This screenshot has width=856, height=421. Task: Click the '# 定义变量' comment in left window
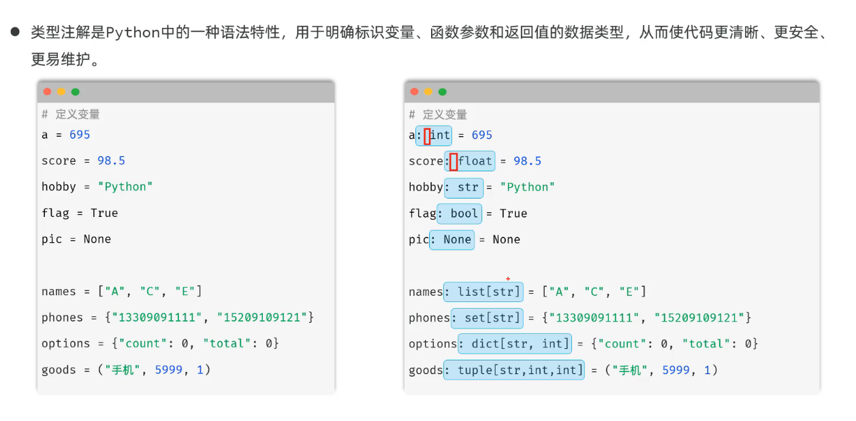pyautogui.click(x=71, y=114)
